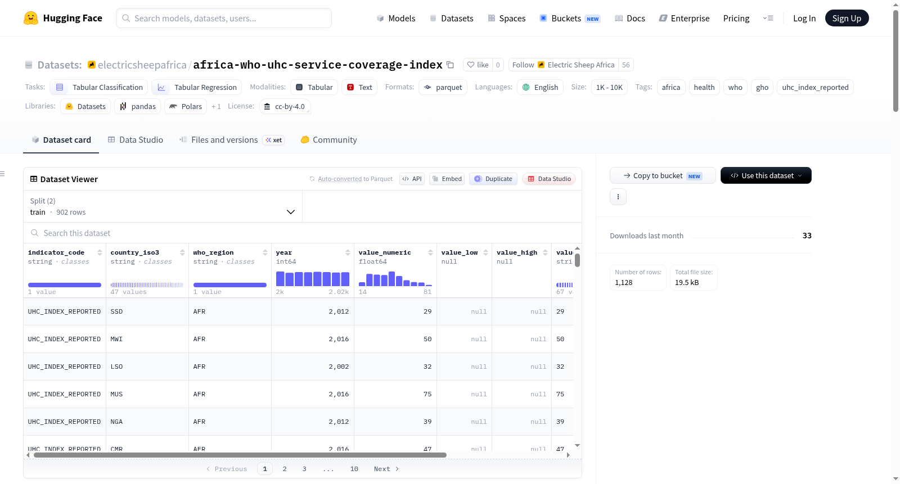Image resolution: width=900 pixels, height=484 pixels.
Task: Open the Use this dataset dropdown
Action: [x=766, y=175]
